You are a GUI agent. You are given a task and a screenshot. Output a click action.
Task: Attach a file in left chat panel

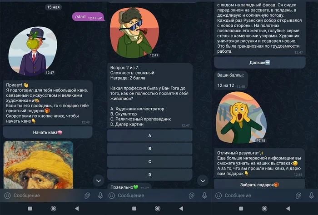(x=87, y=195)
